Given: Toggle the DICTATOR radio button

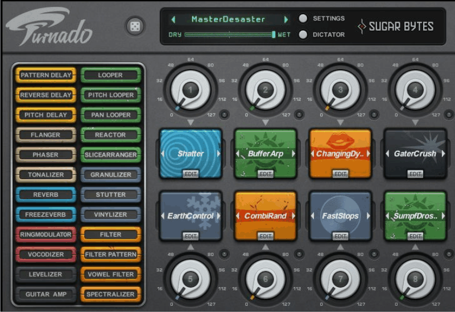Looking at the screenshot, I should click(303, 35).
